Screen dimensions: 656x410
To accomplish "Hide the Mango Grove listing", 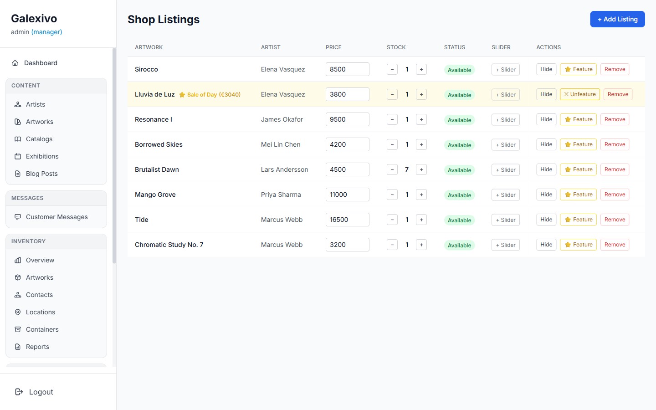I will click(546, 195).
